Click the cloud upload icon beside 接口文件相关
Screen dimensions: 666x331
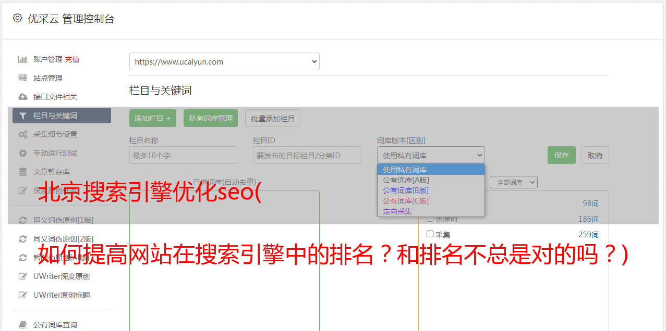pyautogui.click(x=22, y=97)
